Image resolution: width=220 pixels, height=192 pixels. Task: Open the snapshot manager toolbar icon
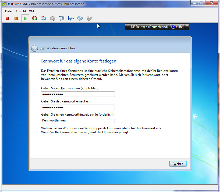click(x=62, y=18)
